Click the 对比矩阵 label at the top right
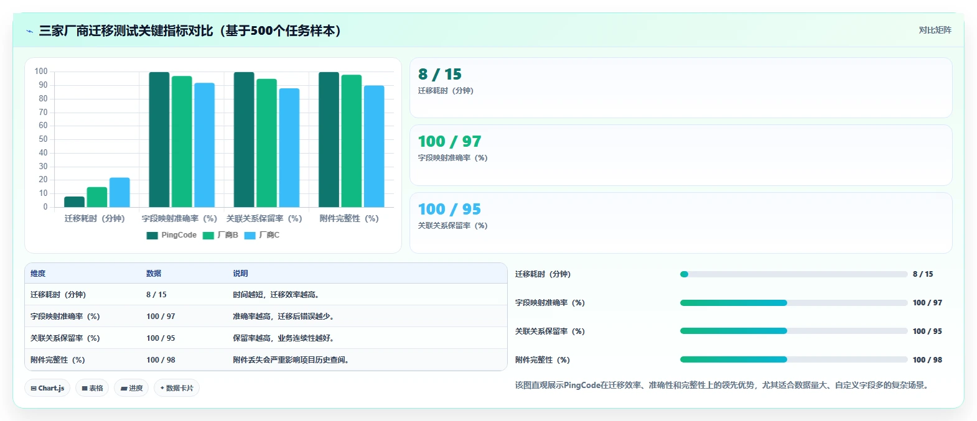This screenshot has height=421, width=977. tap(935, 30)
